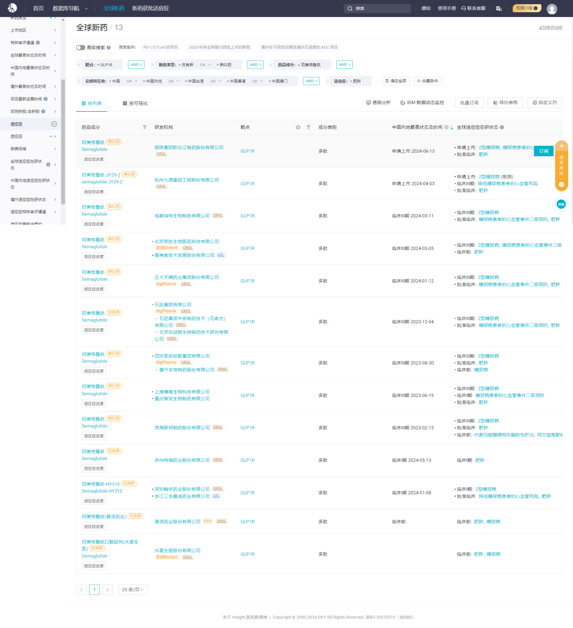
Task: Click the language switch icon in the top bar
Action: [x=499, y=8]
